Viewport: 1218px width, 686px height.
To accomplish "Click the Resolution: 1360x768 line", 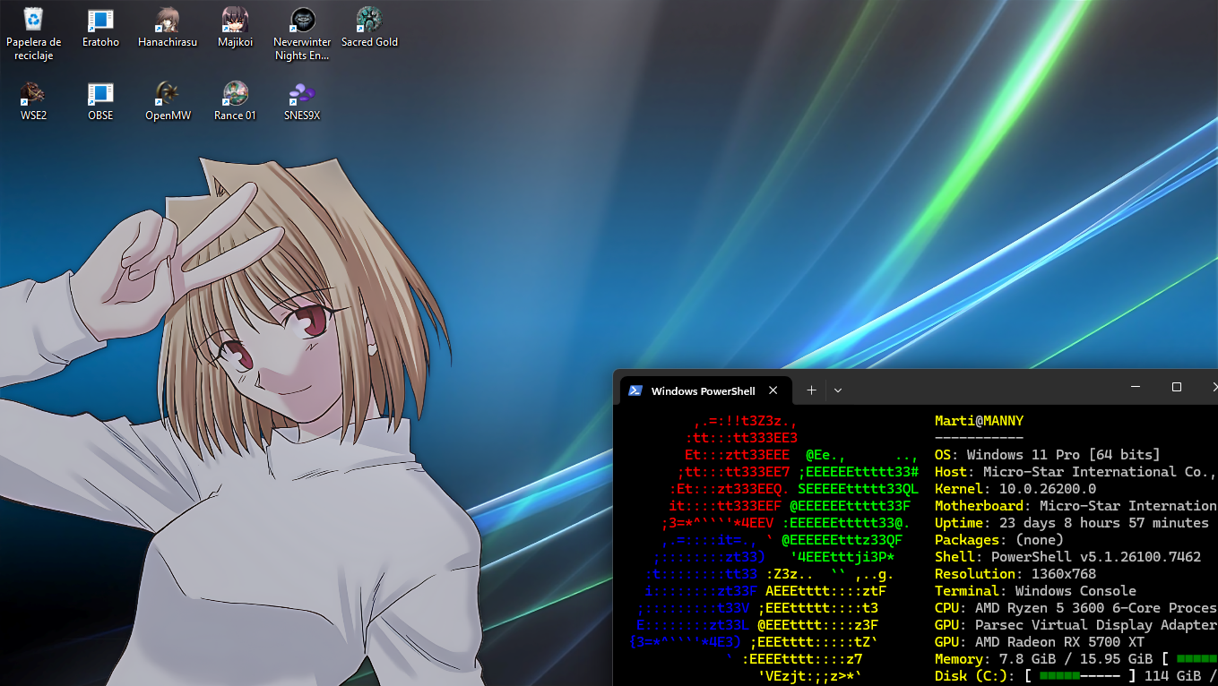I will (x=1015, y=574).
